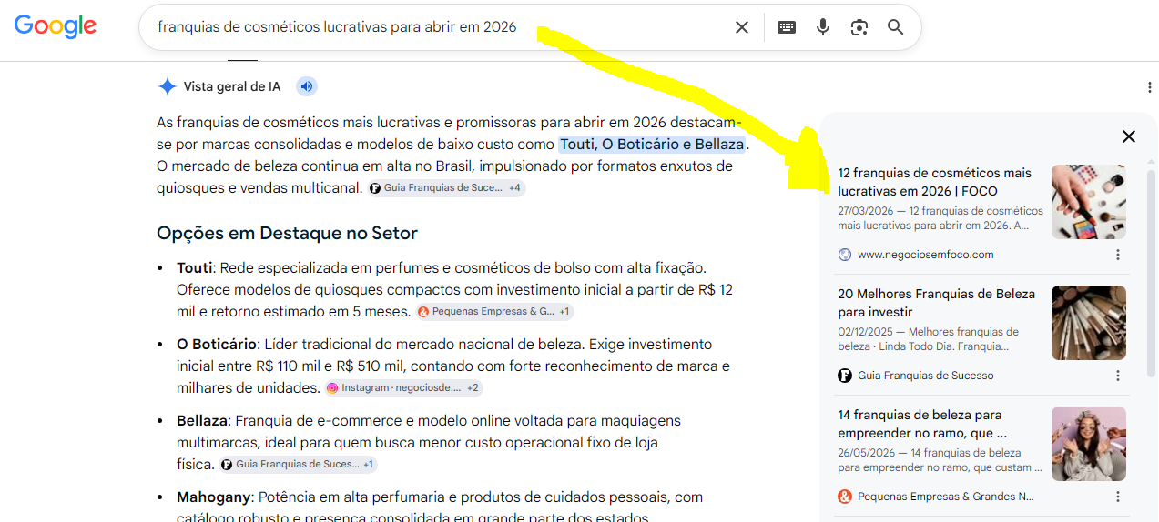
Task: Open the Guia Franquias de Suce... +4 citation chip
Action: click(446, 188)
